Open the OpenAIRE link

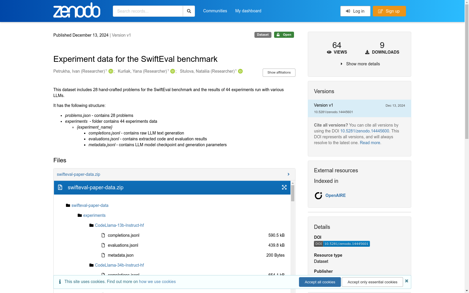(x=335, y=195)
